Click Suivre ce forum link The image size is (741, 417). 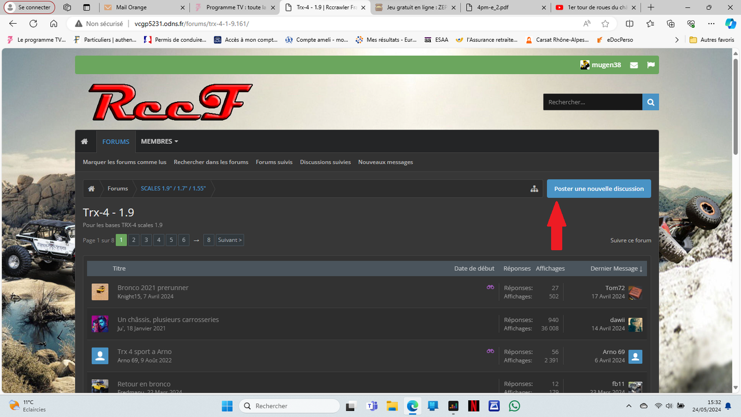(630, 240)
